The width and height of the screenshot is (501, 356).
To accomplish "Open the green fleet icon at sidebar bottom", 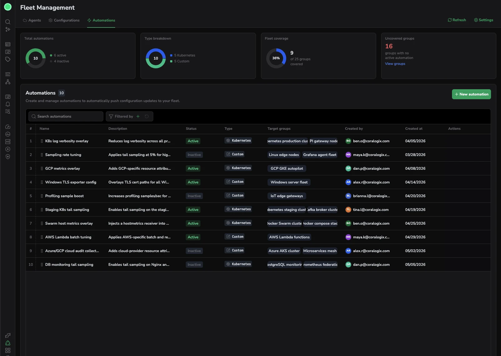I will [x=8, y=343].
